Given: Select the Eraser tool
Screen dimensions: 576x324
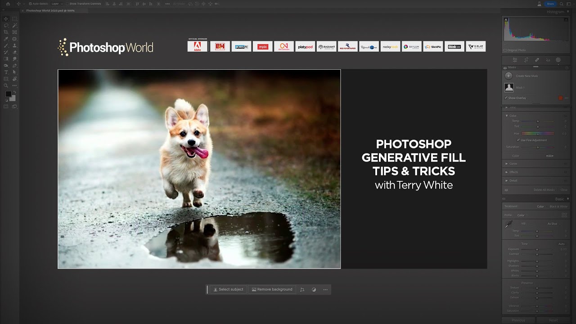Looking at the screenshot, I should coord(14,52).
